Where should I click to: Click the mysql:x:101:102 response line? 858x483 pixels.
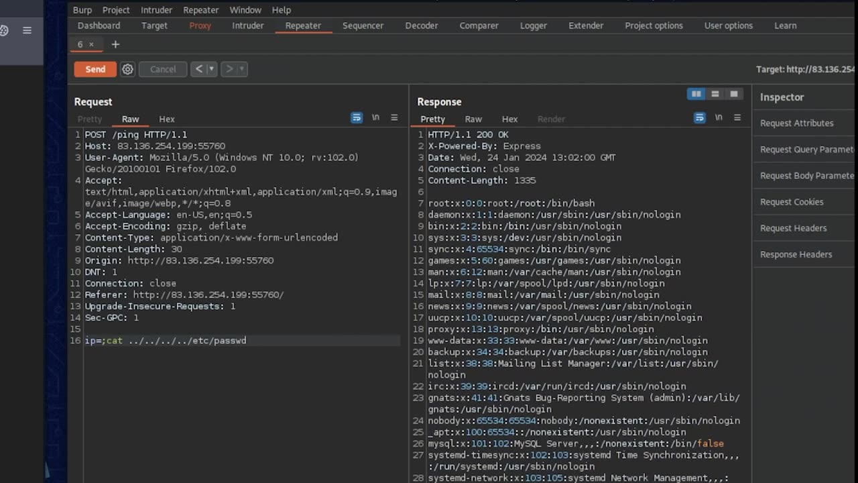click(x=576, y=443)
